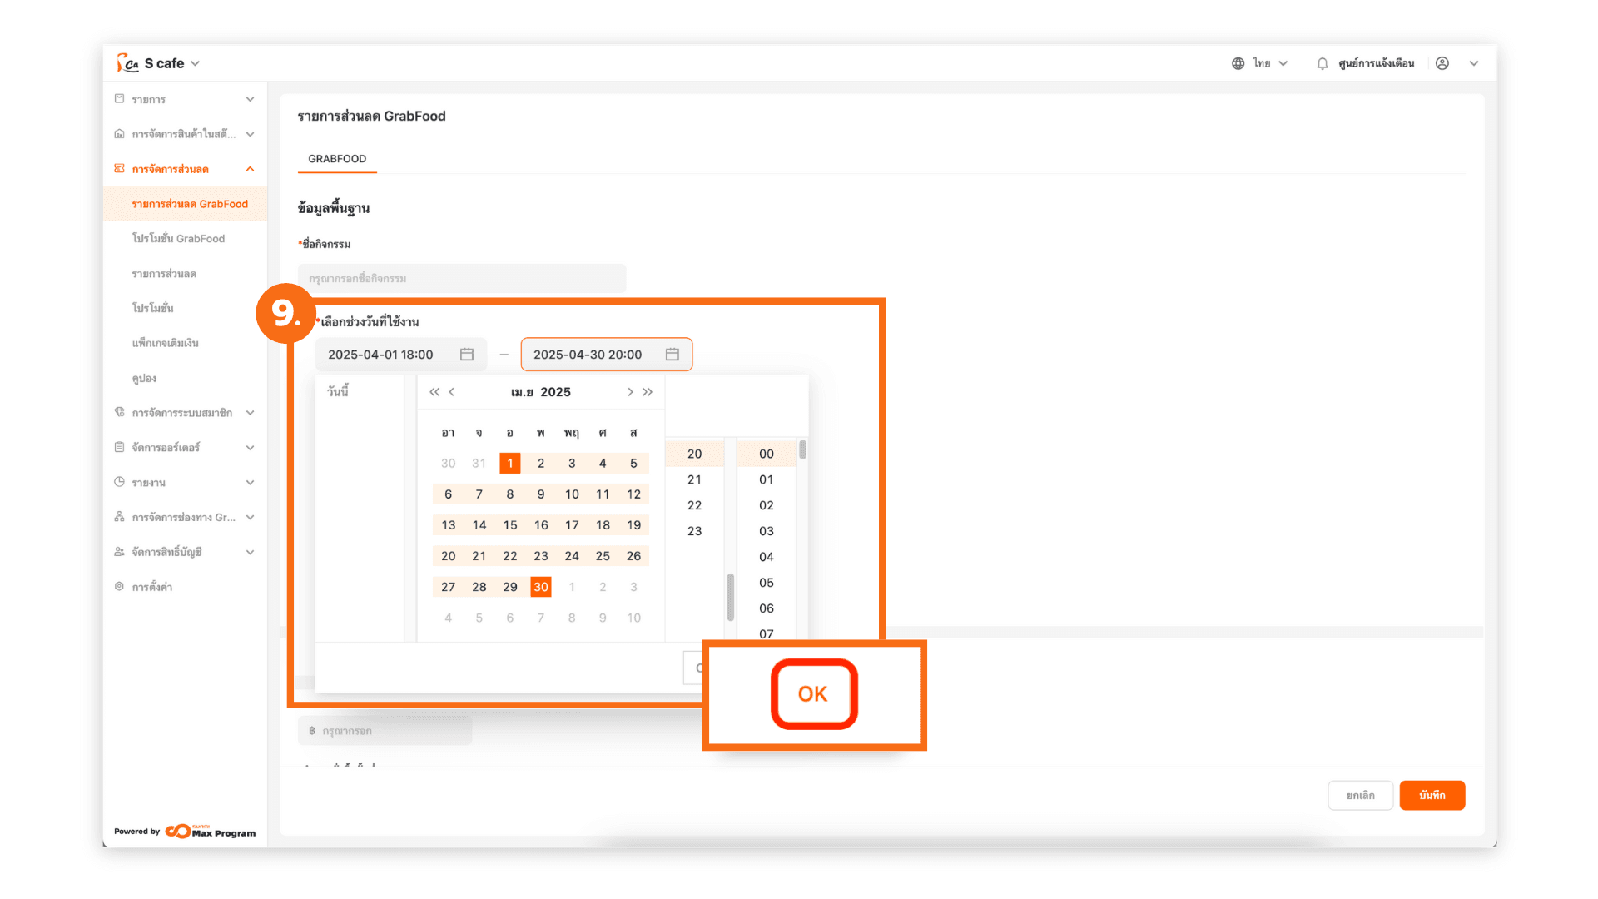Go to previous month arrow in calendar
This screenshot has width=1598, height=899.
click(x=452, y=392)
